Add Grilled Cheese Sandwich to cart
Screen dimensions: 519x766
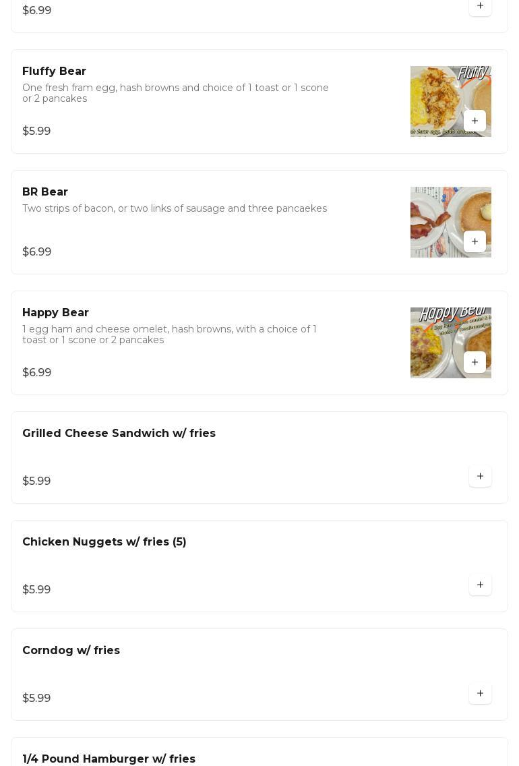(480, 476)
